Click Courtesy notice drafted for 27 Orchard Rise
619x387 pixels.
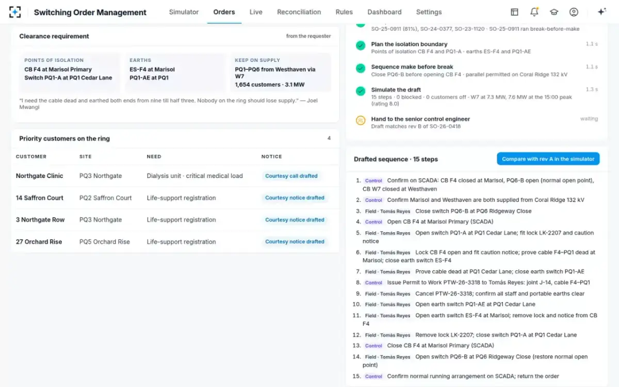(295, 241)
